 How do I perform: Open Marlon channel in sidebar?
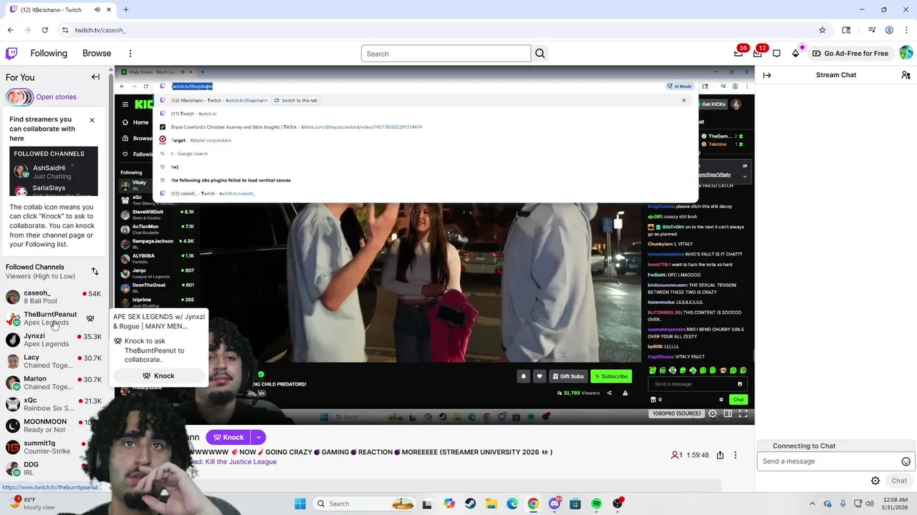[x=53, y=383]
